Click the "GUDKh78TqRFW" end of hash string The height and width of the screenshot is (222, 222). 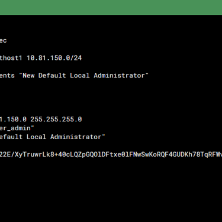(x=197, y=155)
